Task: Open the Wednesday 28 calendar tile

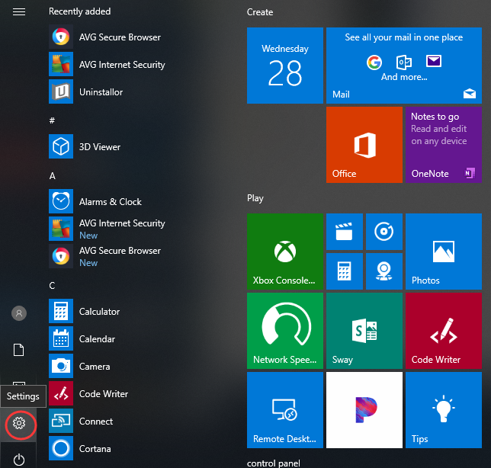Action: click(285, 66)
